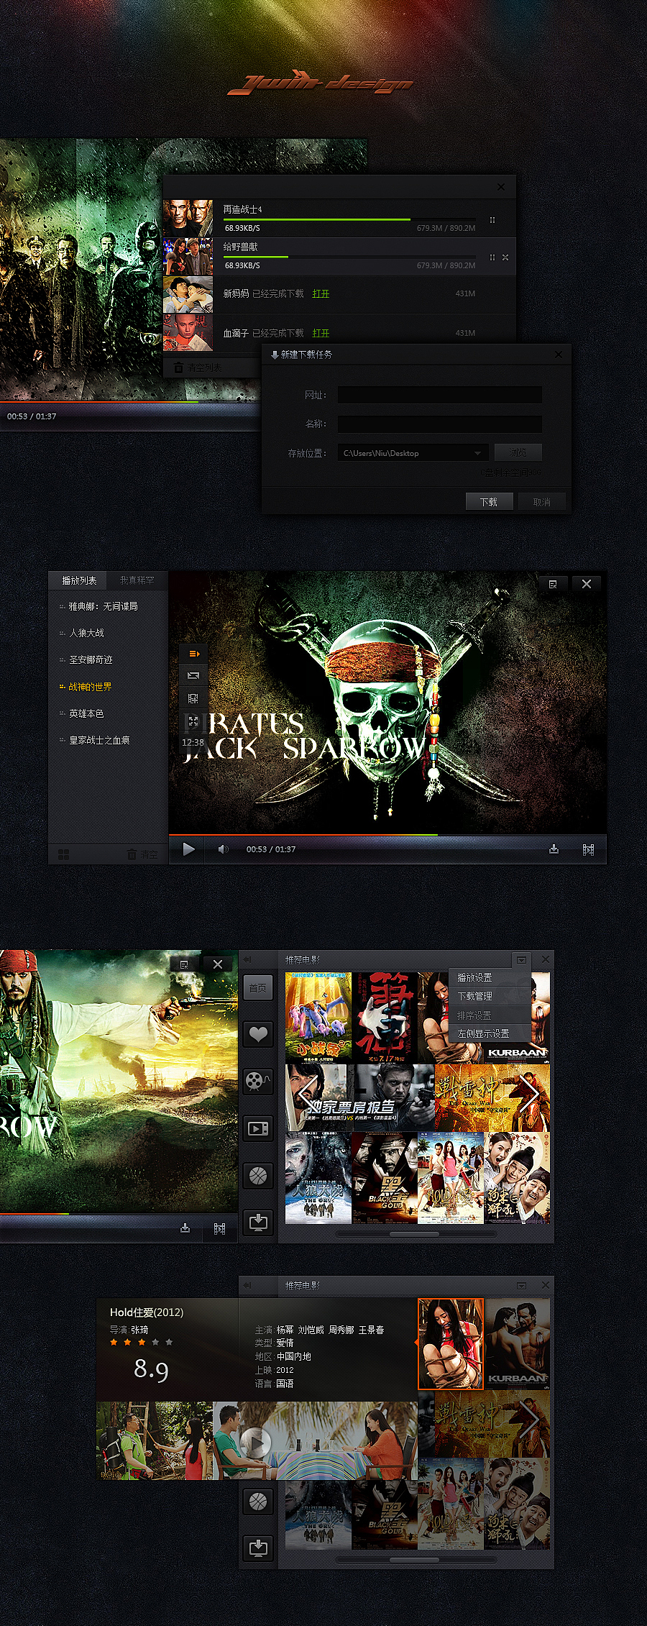Click download icon below Jack Sparrow player
Viewport: 647px width, 1626px height.
[185, 1228]
